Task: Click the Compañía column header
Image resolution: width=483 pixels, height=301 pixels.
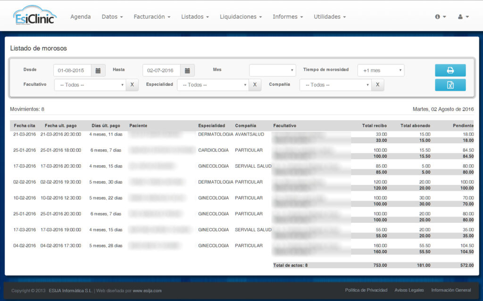Action: [245, 126]
